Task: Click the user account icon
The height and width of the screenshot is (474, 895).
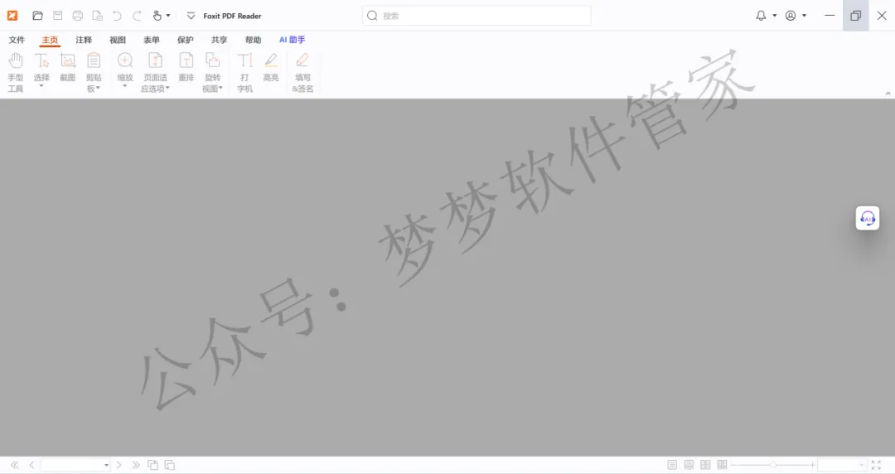Action: (791, 16)
